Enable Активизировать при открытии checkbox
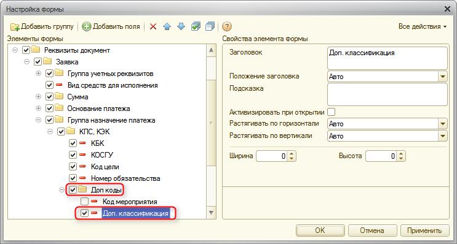The image size is (457, 244). (331, 112)
